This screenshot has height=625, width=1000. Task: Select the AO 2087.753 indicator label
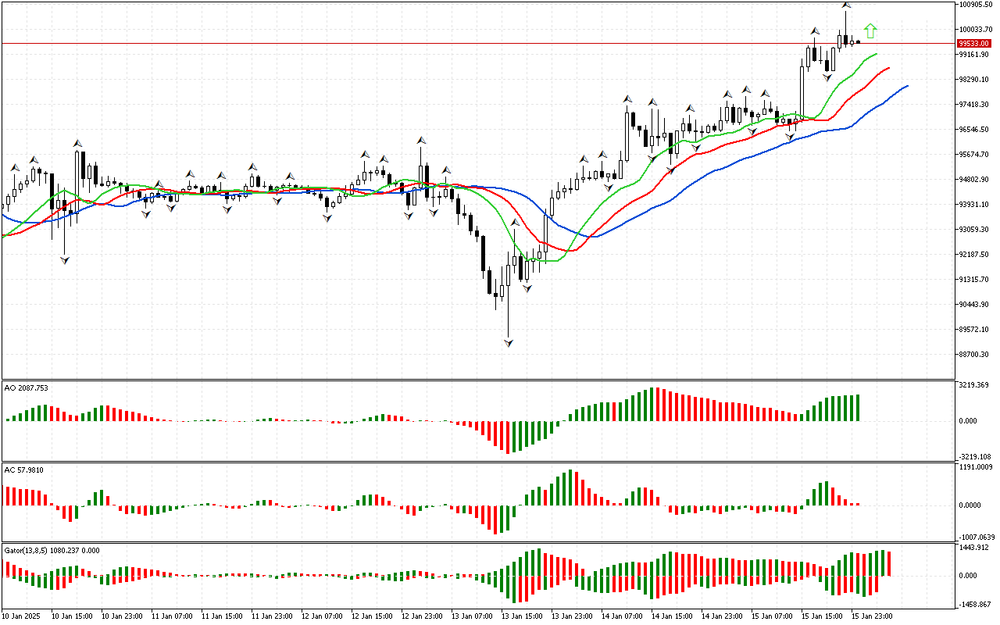(x=27, y=387)
